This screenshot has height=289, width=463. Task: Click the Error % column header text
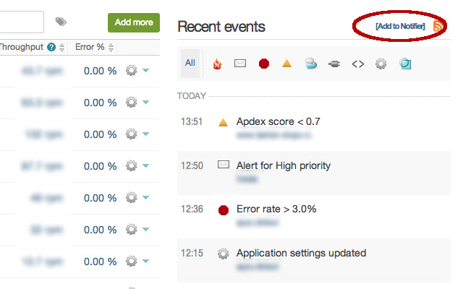[90, 47]
